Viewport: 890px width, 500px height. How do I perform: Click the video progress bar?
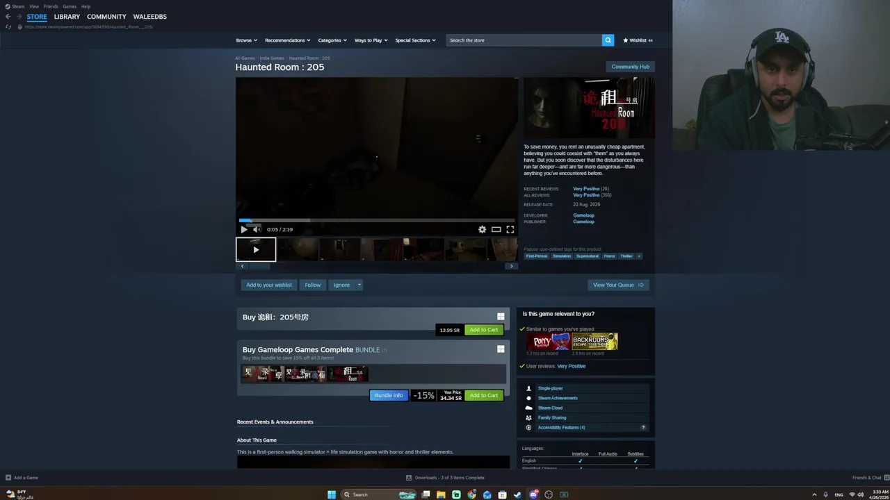[x=376, y=221]
